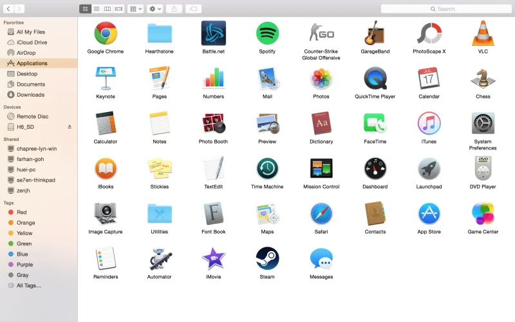
Task: Select the Messages speech bubble icon
Action: click(x=321, y=258)
